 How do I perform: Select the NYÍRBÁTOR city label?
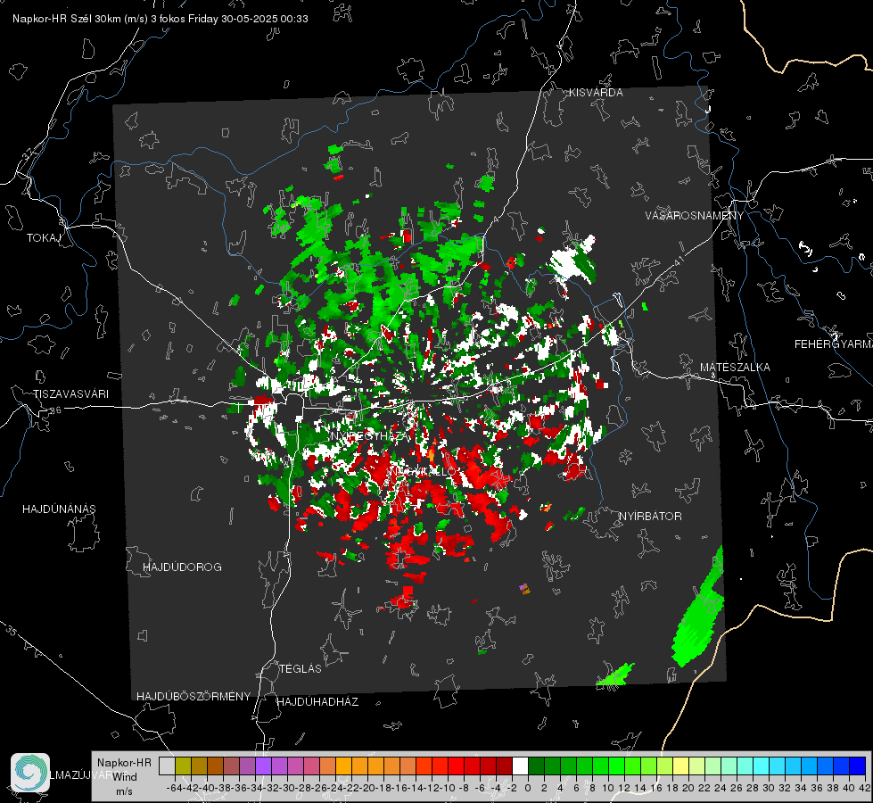click(650, 517)
